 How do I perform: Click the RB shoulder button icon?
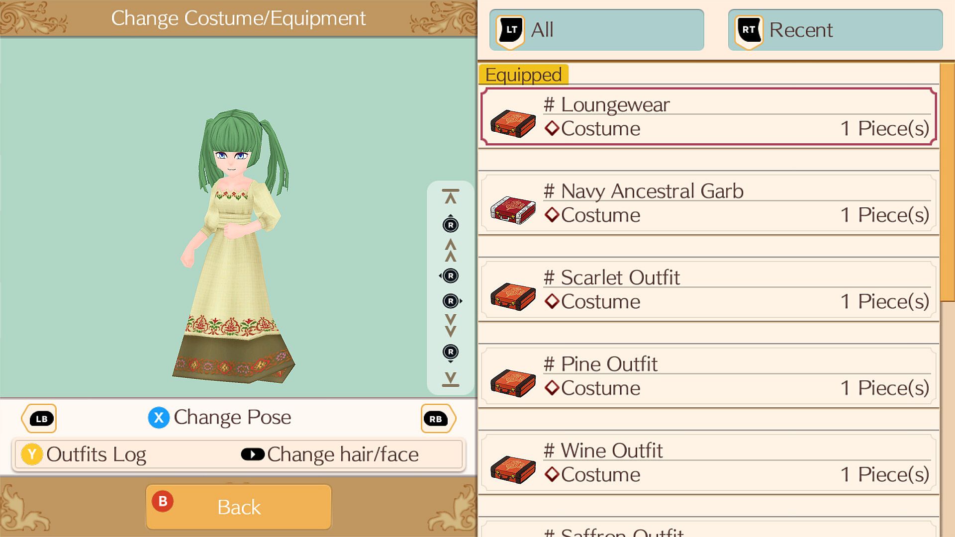tap(438, 419)
